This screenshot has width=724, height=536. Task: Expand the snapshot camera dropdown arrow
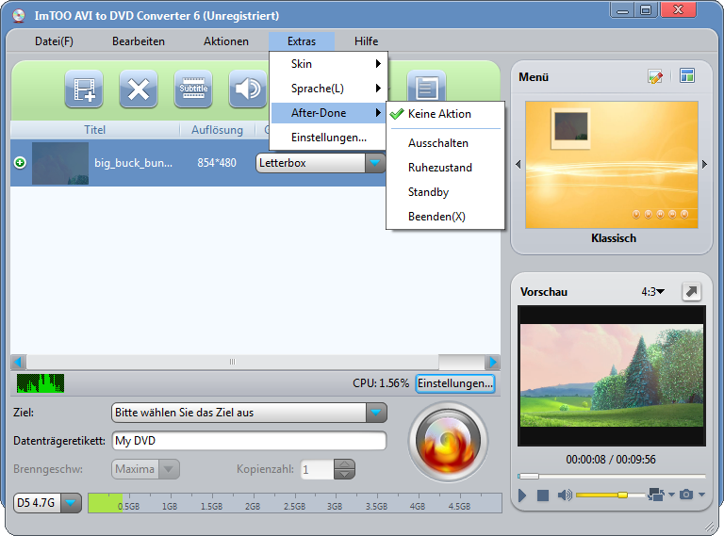(701, 495)
